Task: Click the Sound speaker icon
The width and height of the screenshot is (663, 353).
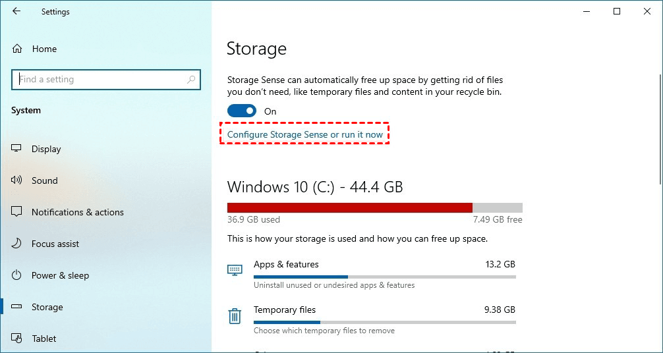Action: point(17,180)
